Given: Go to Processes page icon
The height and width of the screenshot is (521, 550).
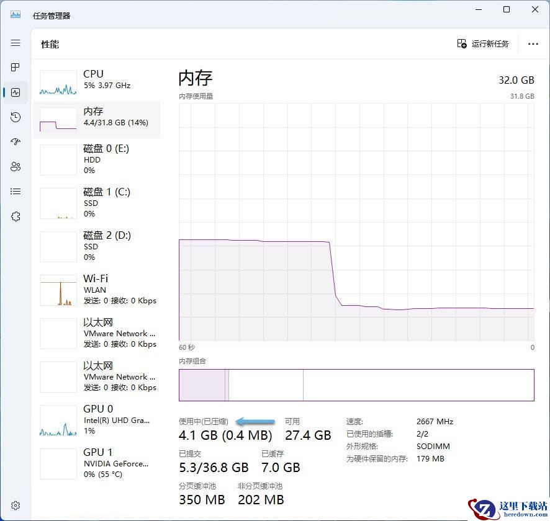Looking at the screenshot, I should coord(16,67).
